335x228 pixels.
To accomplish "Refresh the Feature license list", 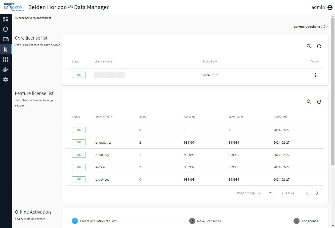I will [x=319, y=102].
